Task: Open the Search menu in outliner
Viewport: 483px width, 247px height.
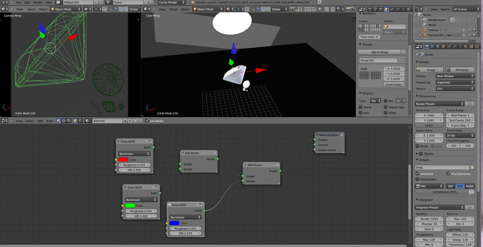Action: tap(445, 9)
